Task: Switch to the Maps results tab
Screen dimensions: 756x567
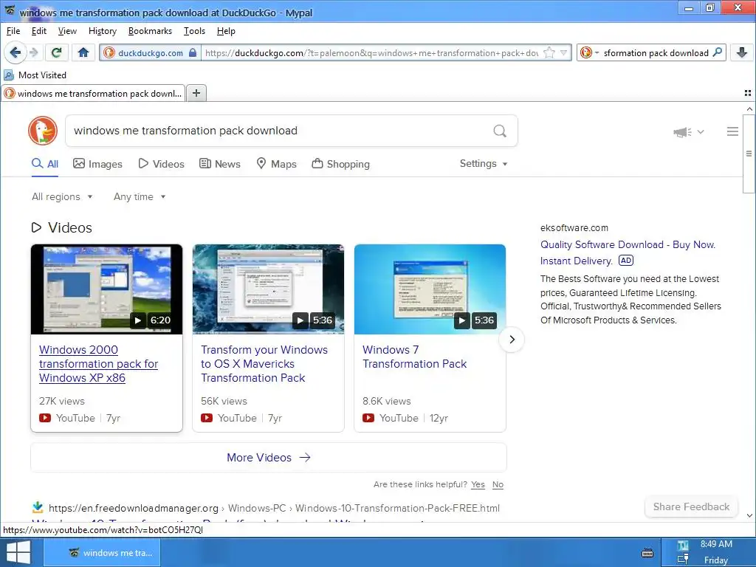Action: [276, 164]
